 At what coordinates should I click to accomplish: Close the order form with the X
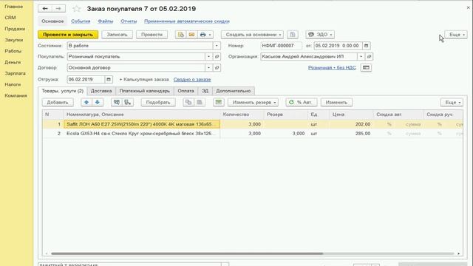pos(468,7)
